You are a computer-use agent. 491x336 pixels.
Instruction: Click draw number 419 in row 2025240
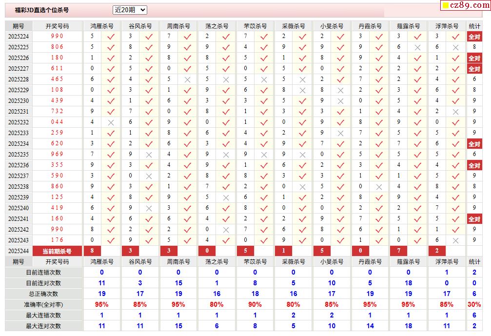(x=57, y=208)
